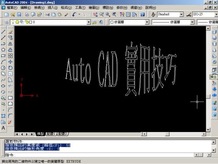Open the 檔案(F) menu
Image resolution: width=218 pixels, height=164 pixels.
point(12,8)
